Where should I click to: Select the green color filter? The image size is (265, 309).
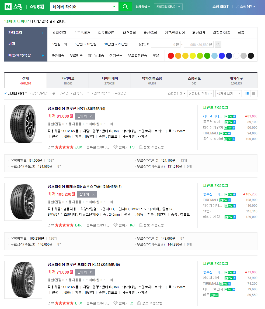pyautogui.click(x=207, y=56)
